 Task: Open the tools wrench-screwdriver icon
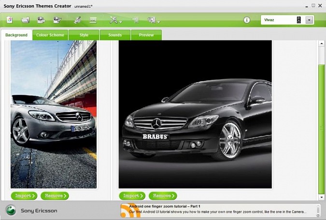113,20
